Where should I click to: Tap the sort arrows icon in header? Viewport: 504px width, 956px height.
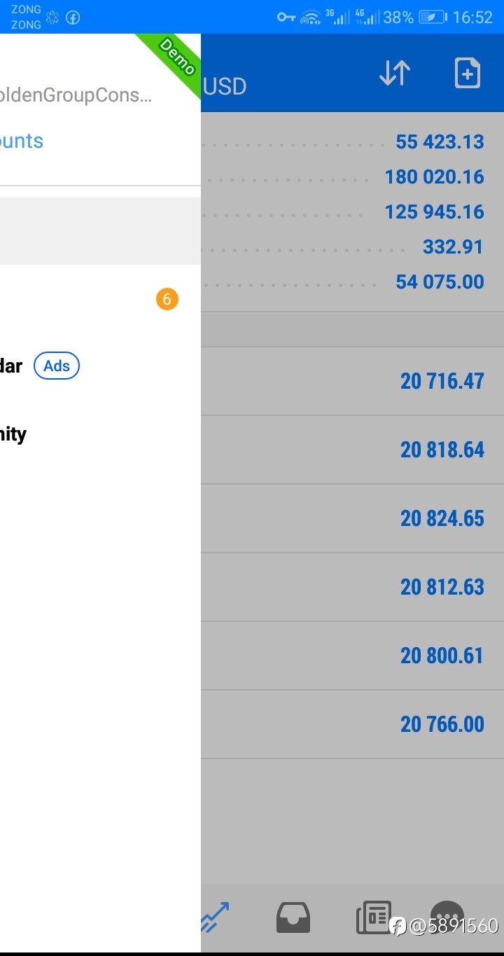[395, 73]
